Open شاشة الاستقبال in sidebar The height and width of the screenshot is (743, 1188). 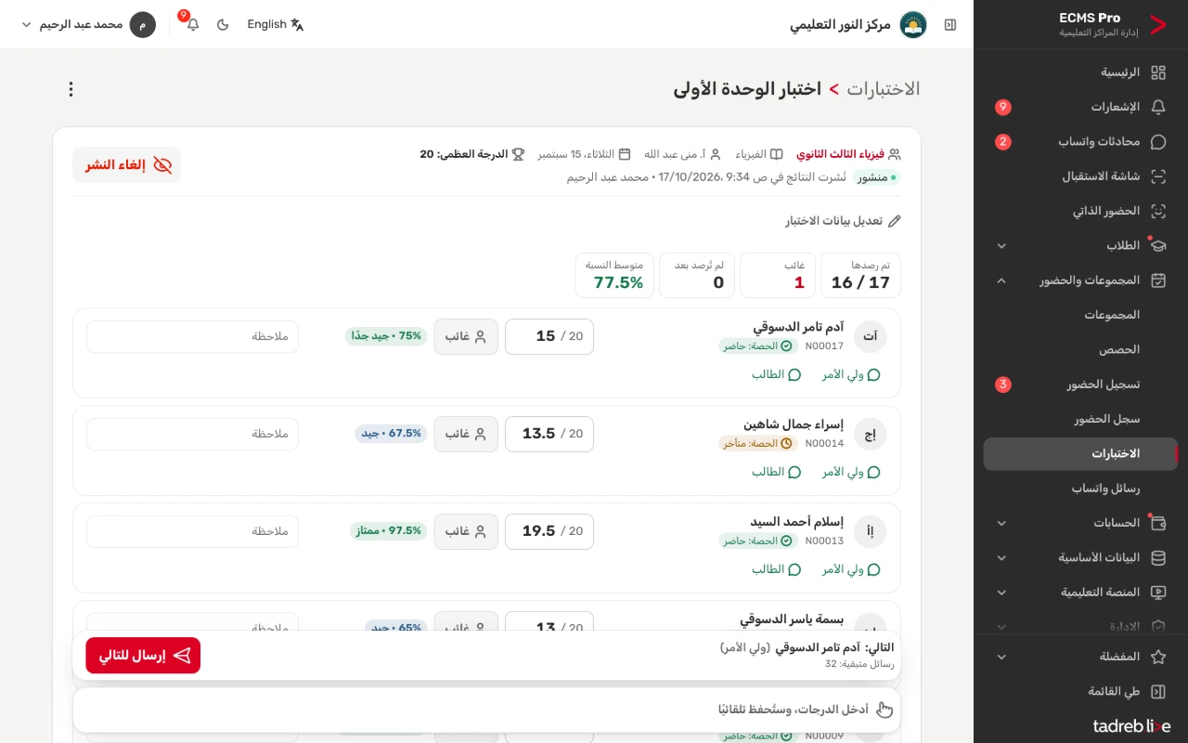click(1080, 176)
